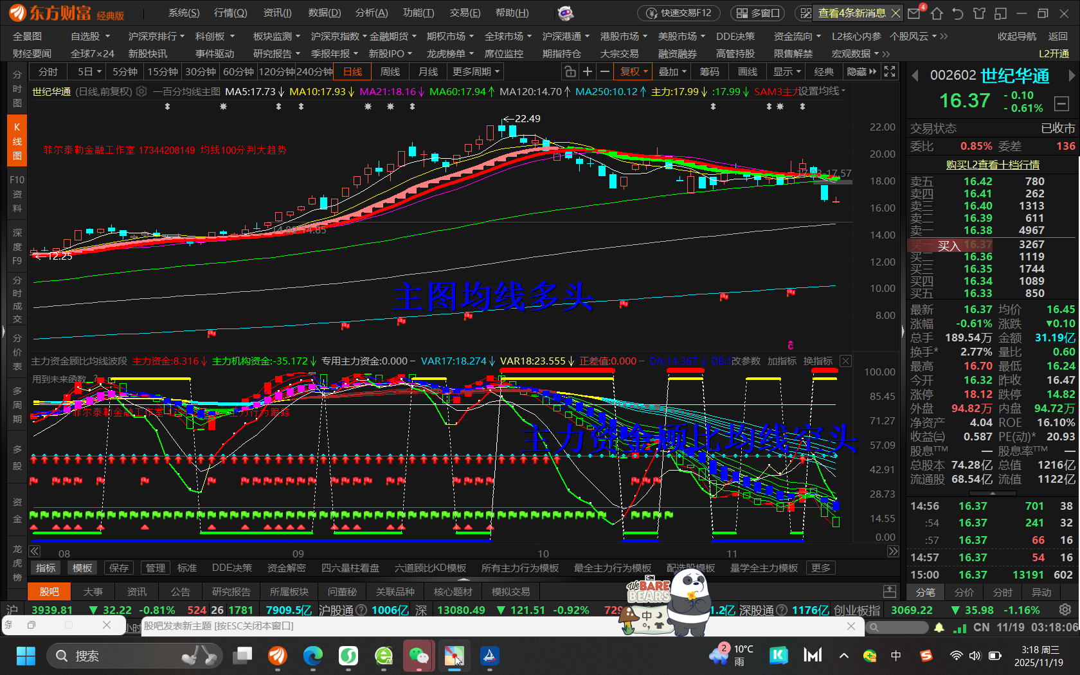The image size is (1080, 675).
Task: Switch chart to 15分钟 period
Action: (163, 72)
